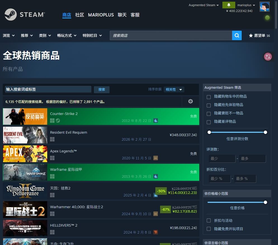Open the 客服 menu item
This screenshot has height=245, width=278.
pyautogui.click(x=135, y=15)
